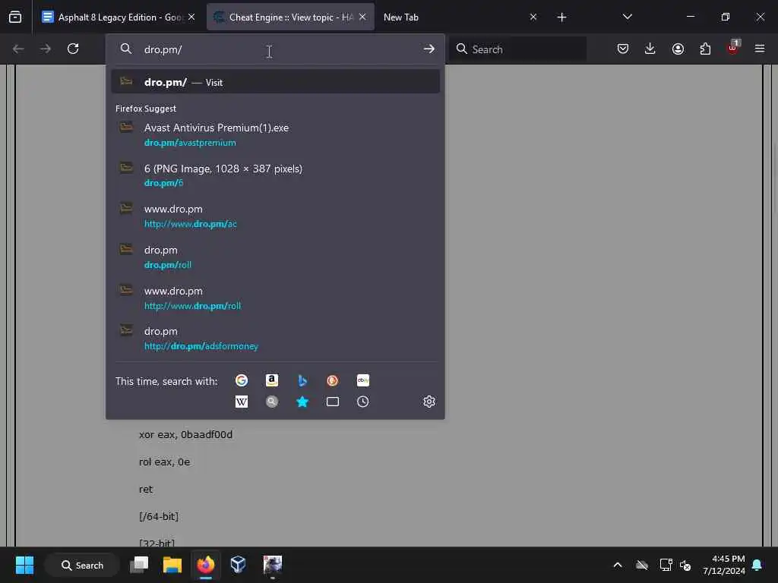
Task: Click the go arrow in address bar
Action: 429,49
